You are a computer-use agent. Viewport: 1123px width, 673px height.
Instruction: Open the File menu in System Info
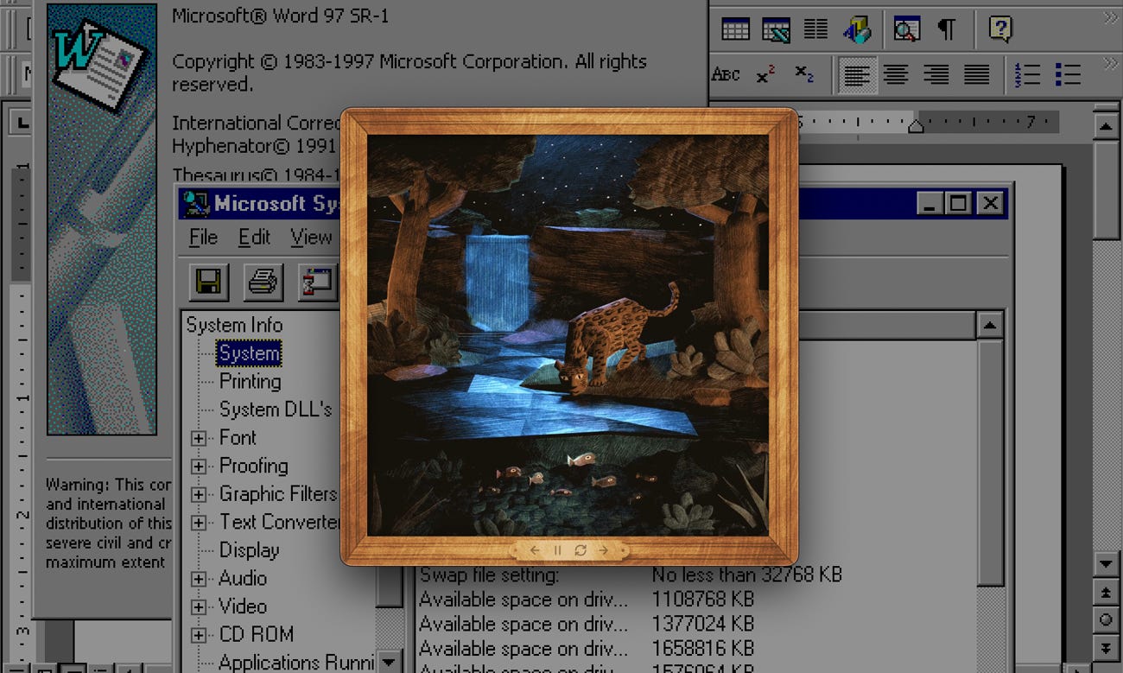click(x=203, y=238)
